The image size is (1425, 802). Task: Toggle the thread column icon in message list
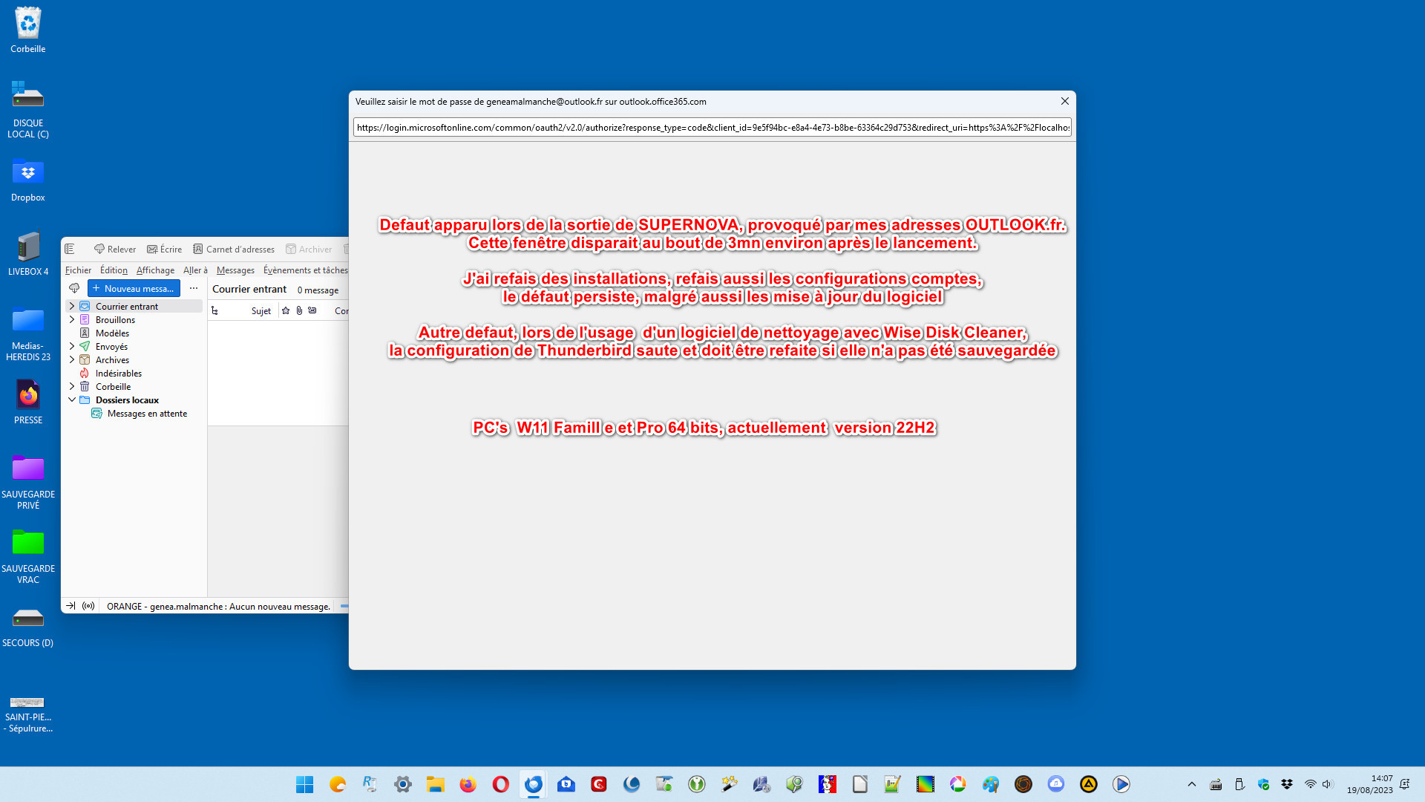tap(215, 311)
